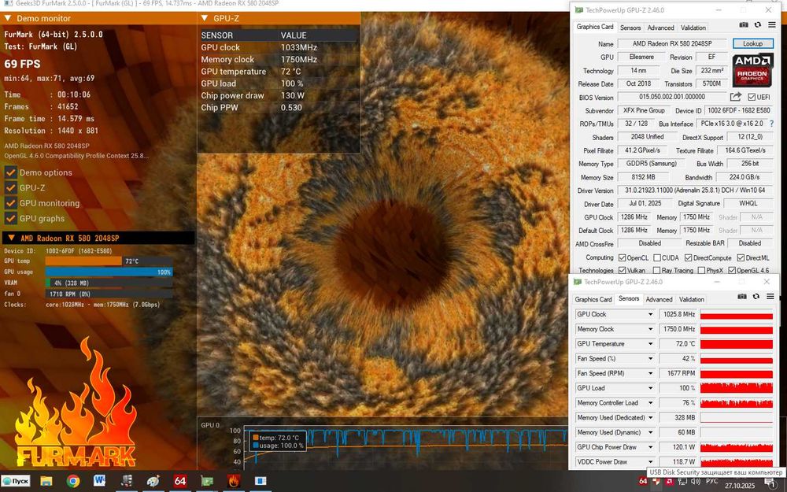Open File Explorer from the taskbar
Image resolution: width=787 pixels, height=492 pixels.
tap(46, 481)
